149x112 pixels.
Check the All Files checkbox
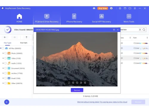(x=3, y=48)
